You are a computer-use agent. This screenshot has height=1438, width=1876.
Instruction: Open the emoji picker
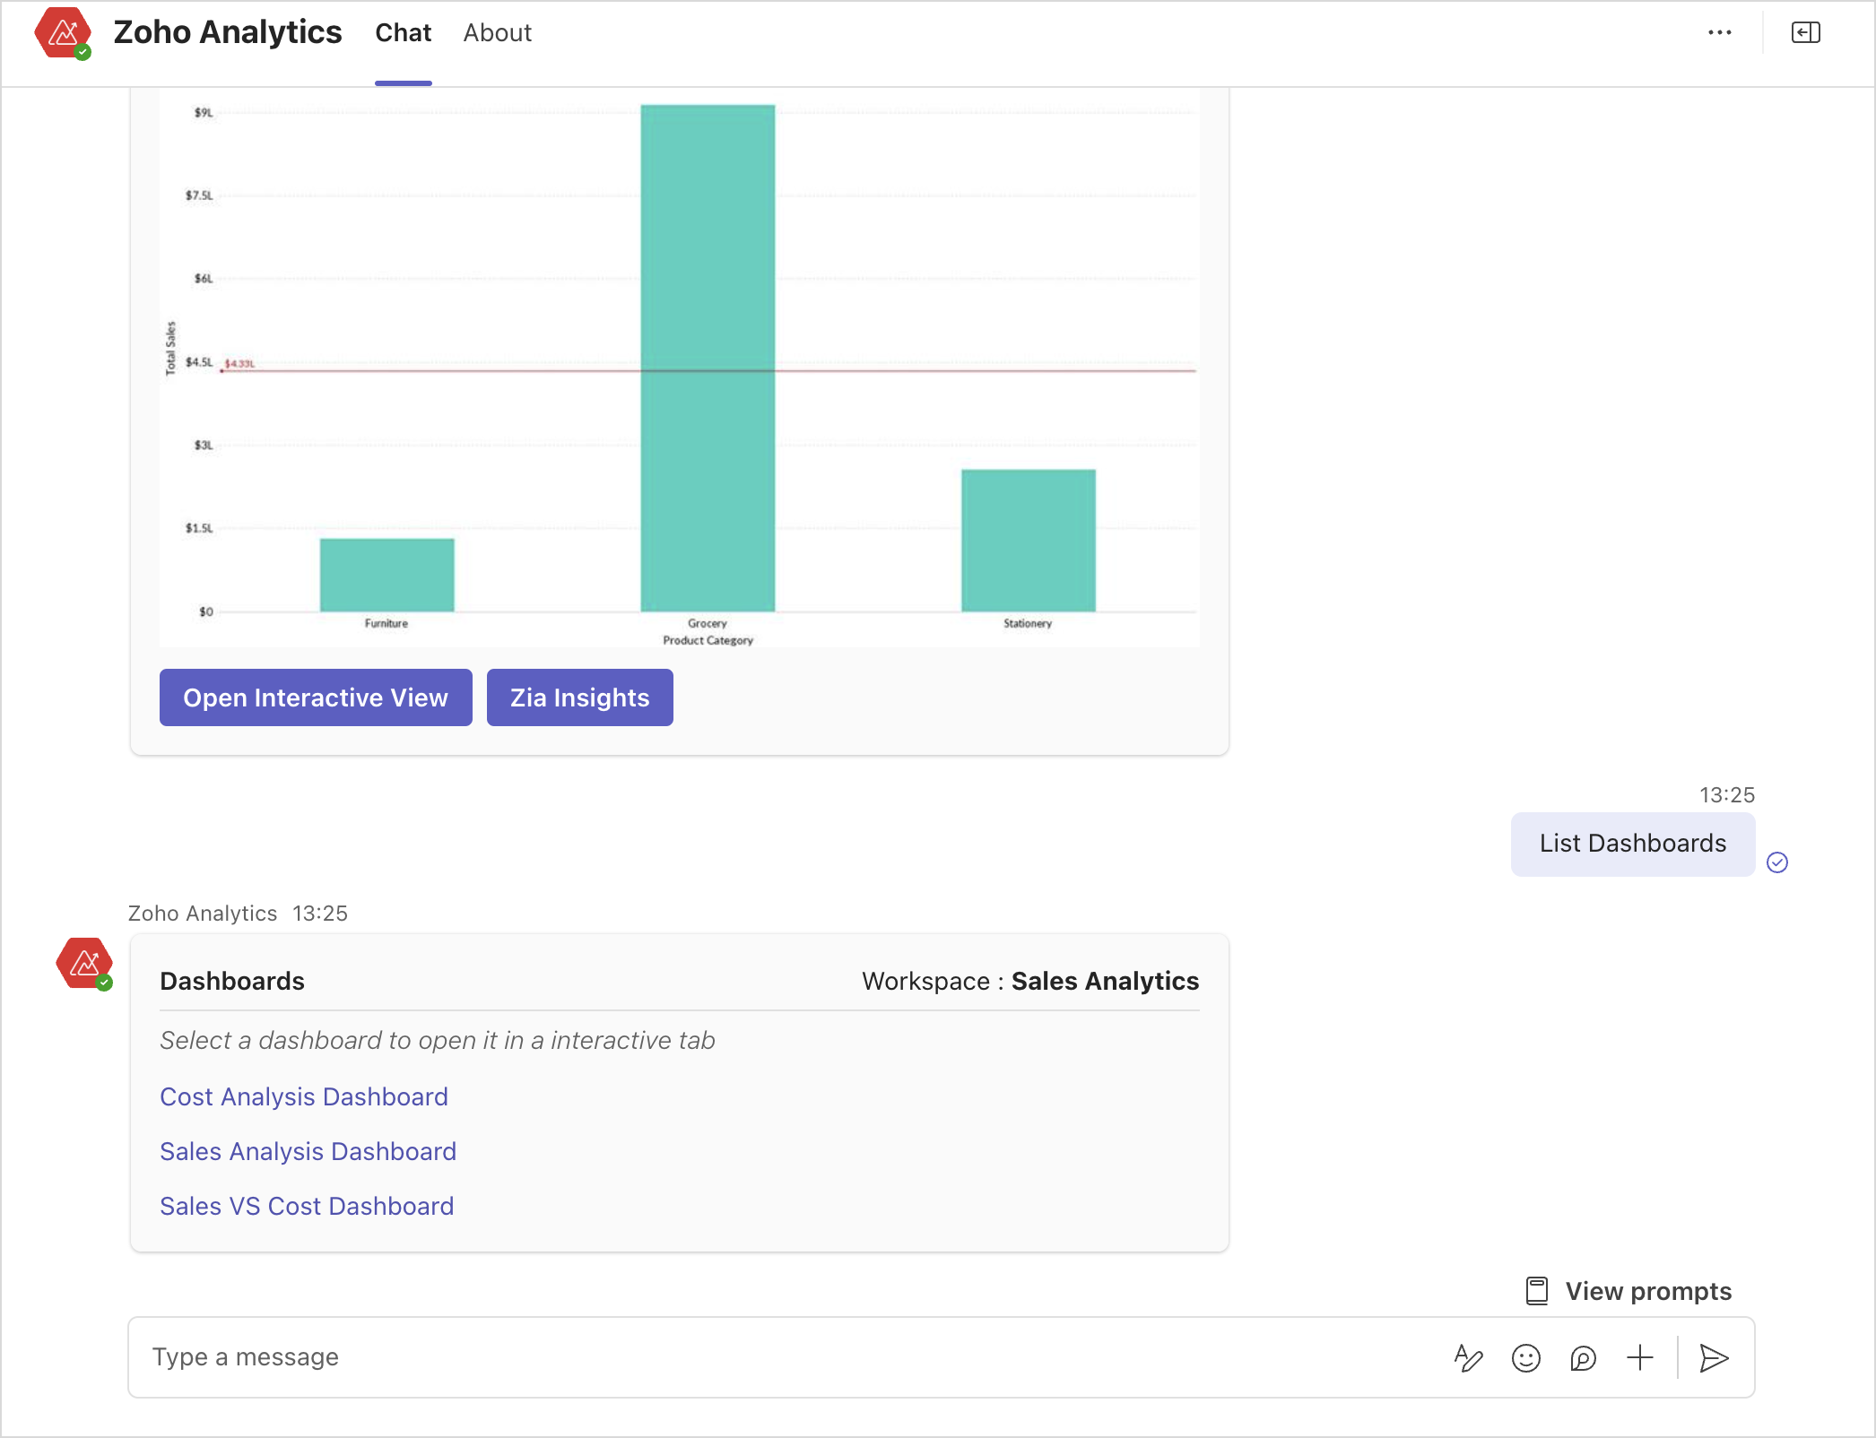pyautogui.click(x=1525, y=1358)
